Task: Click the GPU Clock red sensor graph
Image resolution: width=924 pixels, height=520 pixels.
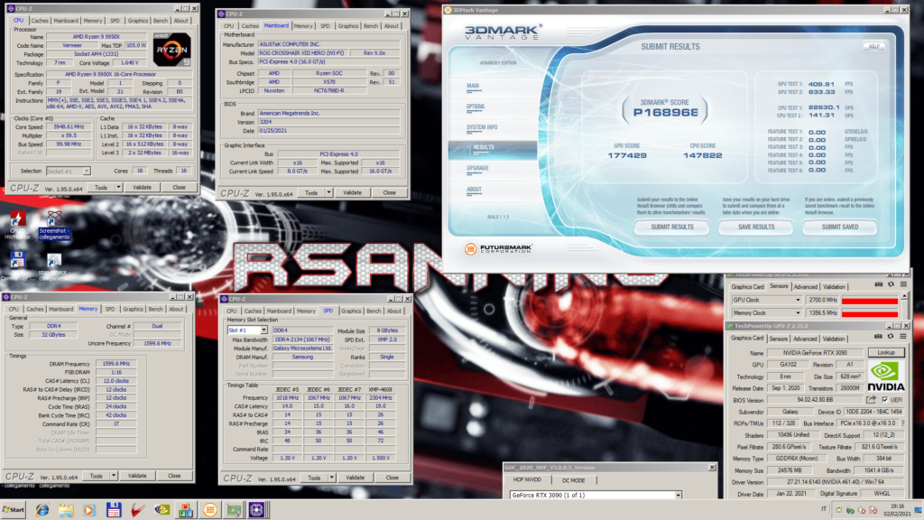Action: tap(869, 301)
